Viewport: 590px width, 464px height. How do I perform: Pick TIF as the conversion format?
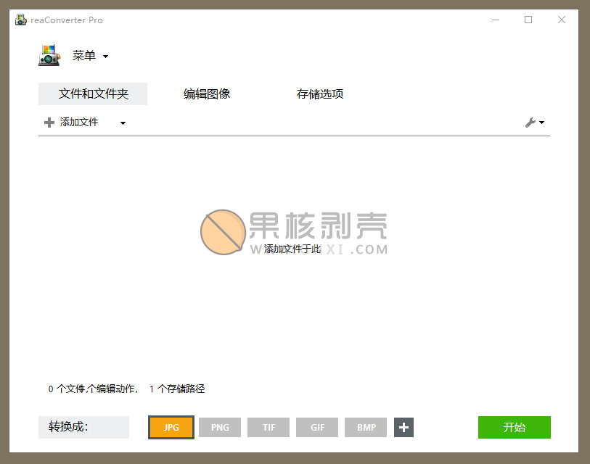(269, 428)
